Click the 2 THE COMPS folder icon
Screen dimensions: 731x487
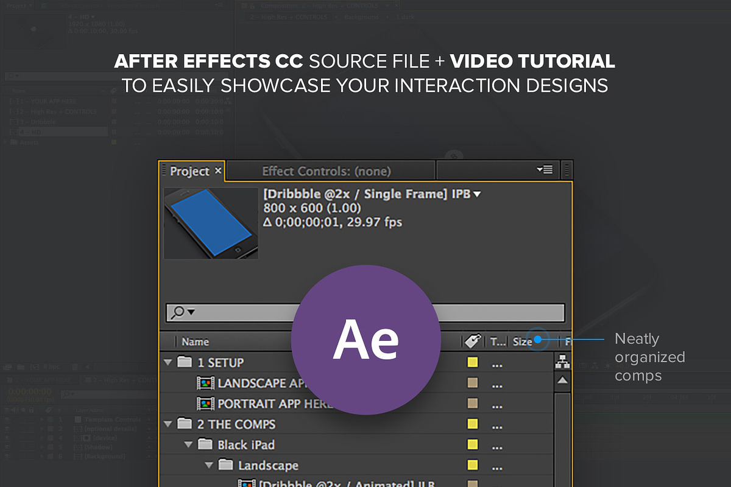[185, 424]
